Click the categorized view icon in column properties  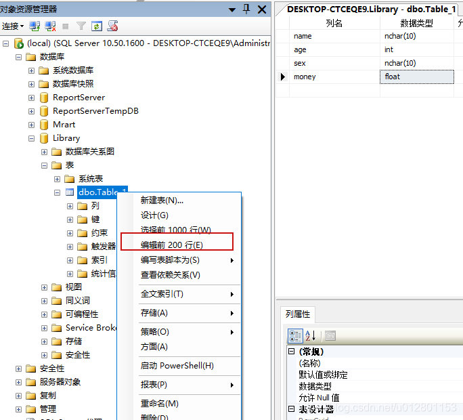(x=295, y=336)
